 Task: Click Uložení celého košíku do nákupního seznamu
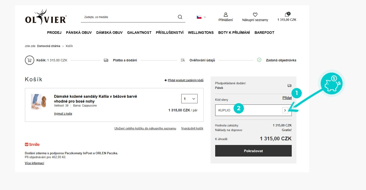pos(145,129)
